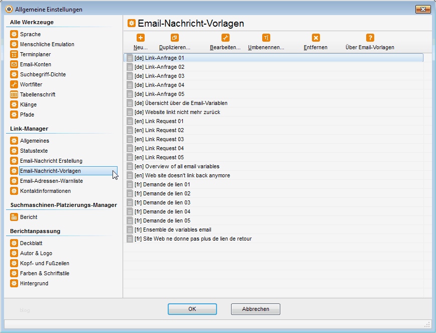Image resolution: width=436 pixels, height=333 pixels.
Task: Open Farben & Schriftstile settings
Action: tap(45, 273)
